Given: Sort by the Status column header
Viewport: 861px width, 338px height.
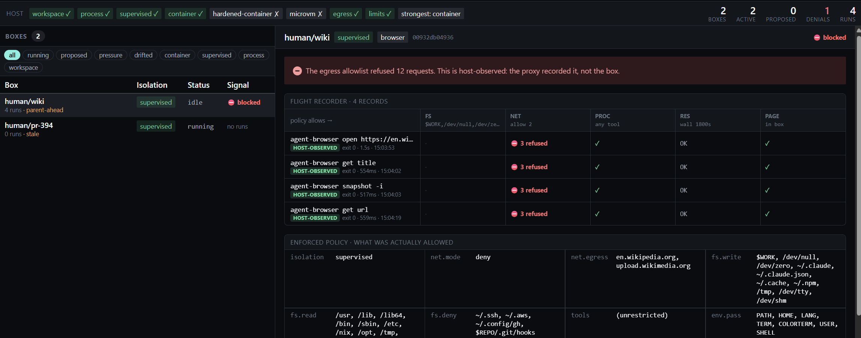Looking at the screenshot, I should 199,85.
